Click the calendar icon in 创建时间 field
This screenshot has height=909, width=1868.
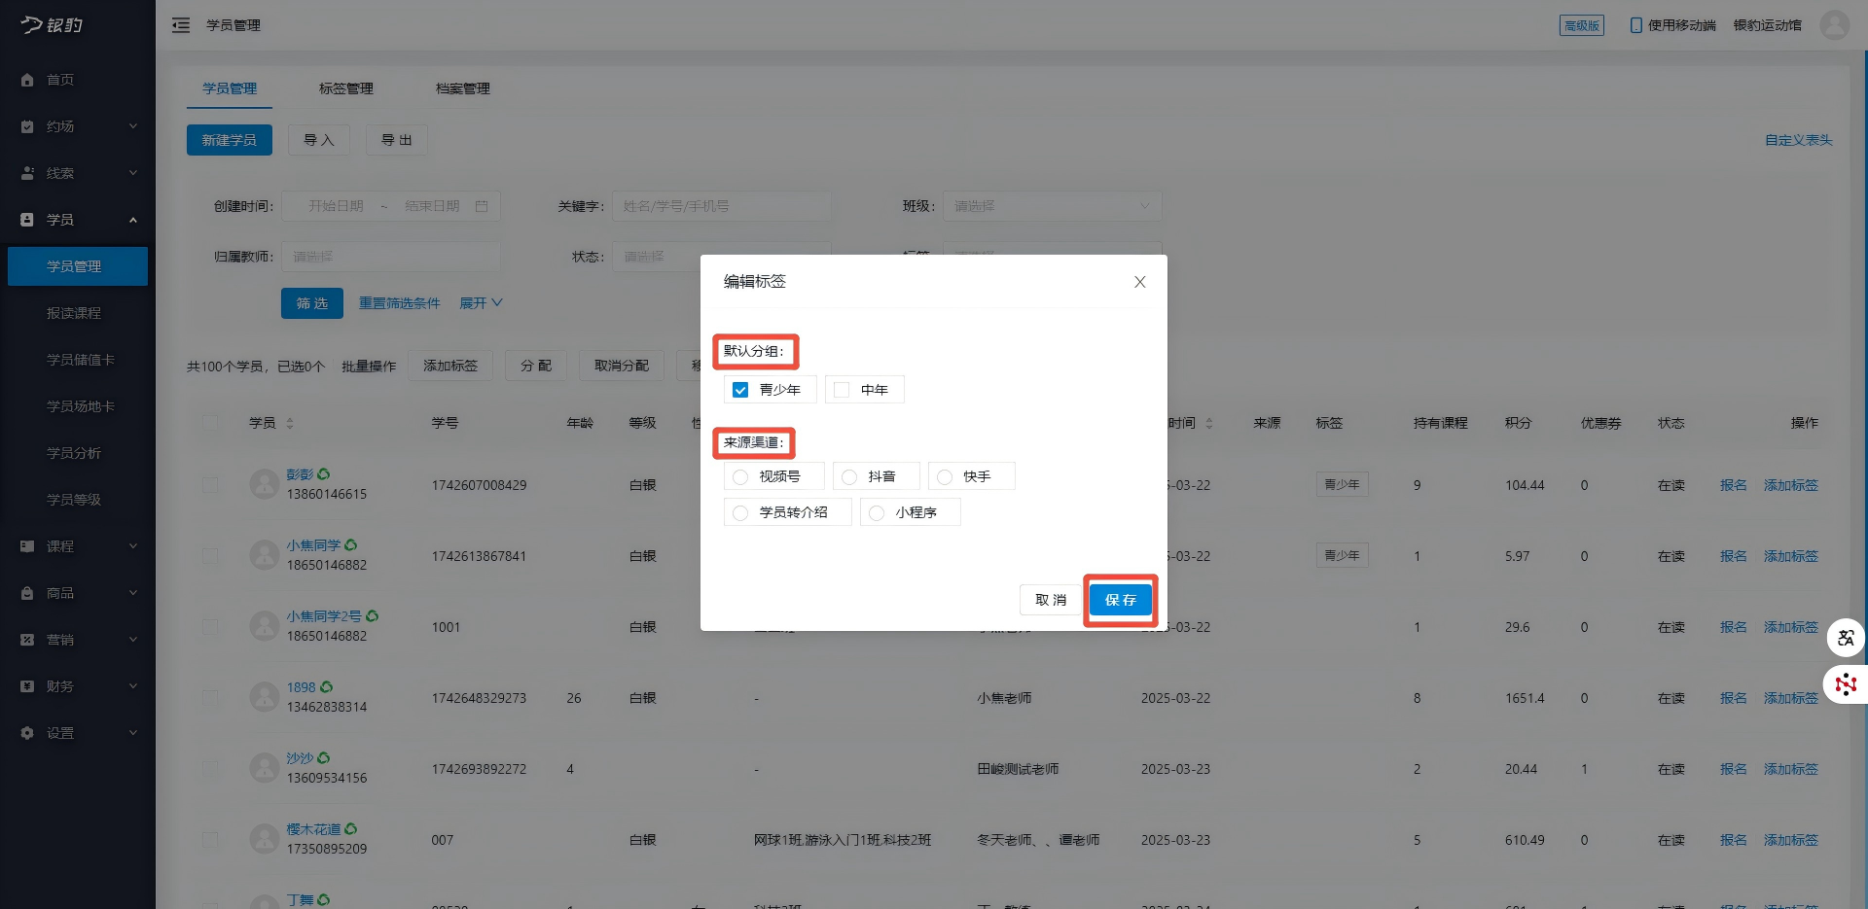(x=482, y=206)
